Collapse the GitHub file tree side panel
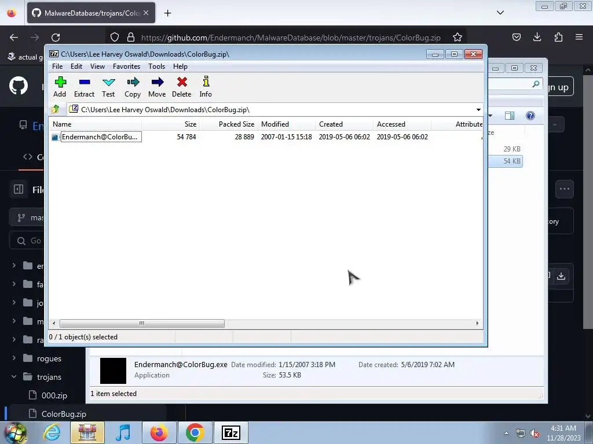Screen dimensions: 593x444 point(19,189)
